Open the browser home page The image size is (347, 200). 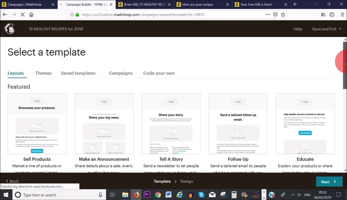pyautogui.click(x=31, y=14)
